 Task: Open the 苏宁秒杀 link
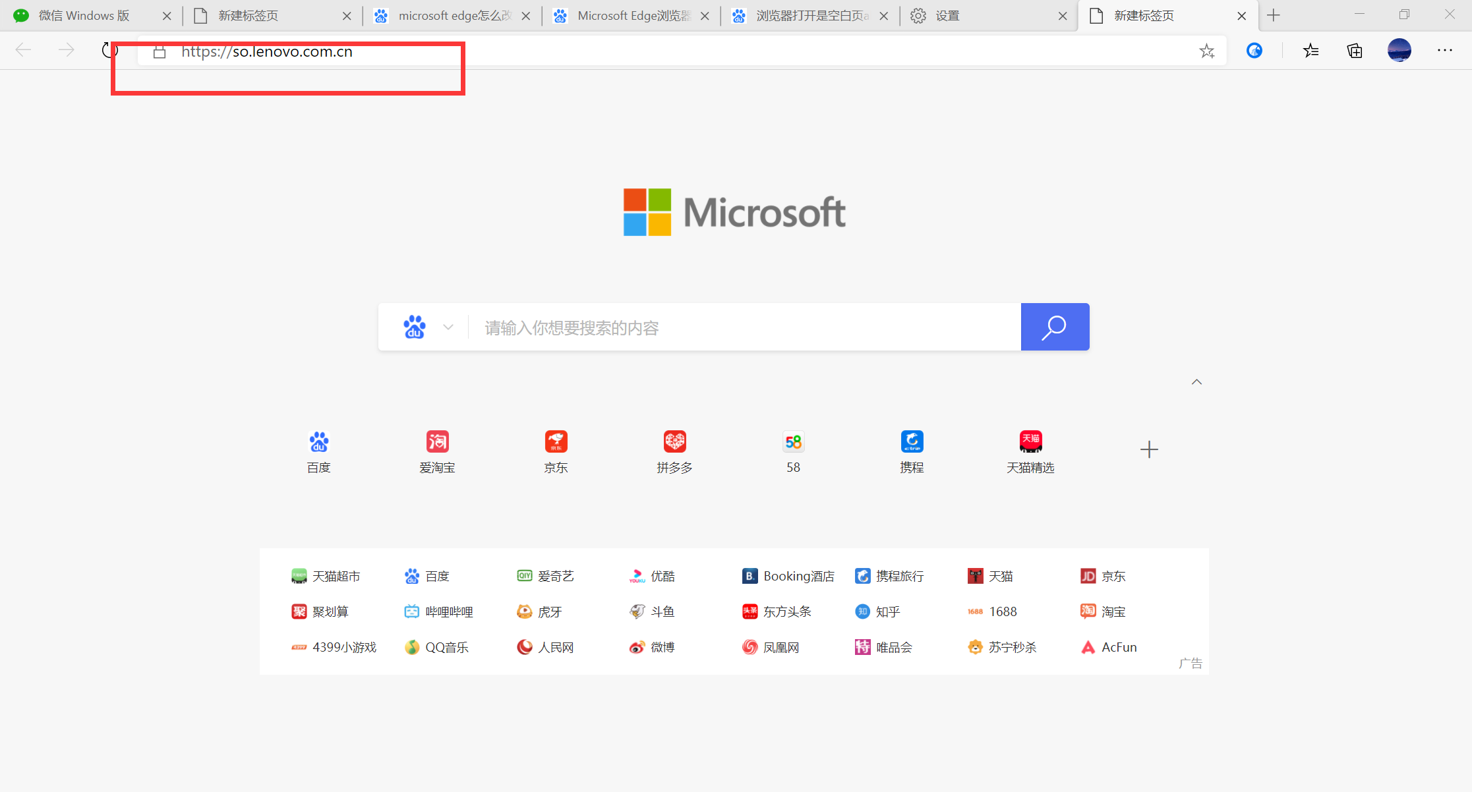tap(1002, 648)
